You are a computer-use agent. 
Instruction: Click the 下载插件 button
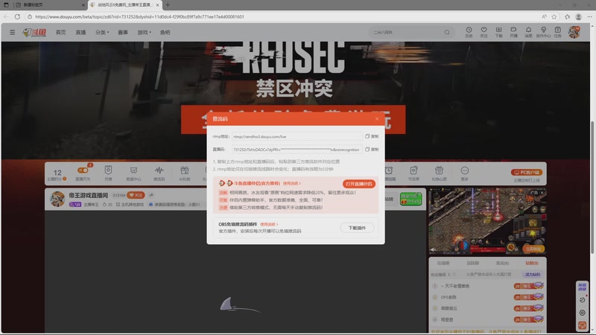(x=357, y=228)
